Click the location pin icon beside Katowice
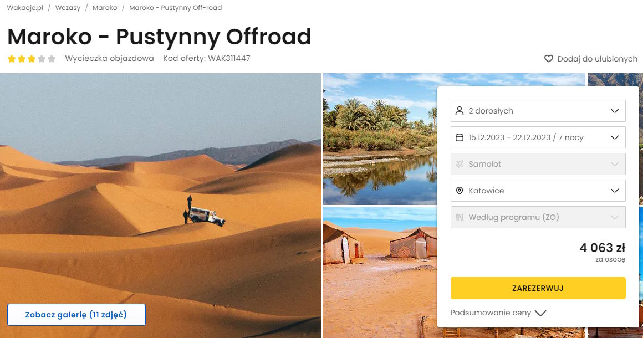 click(x=460, y=191)
